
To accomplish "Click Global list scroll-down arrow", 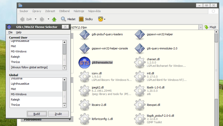I will tap(65, 106).
